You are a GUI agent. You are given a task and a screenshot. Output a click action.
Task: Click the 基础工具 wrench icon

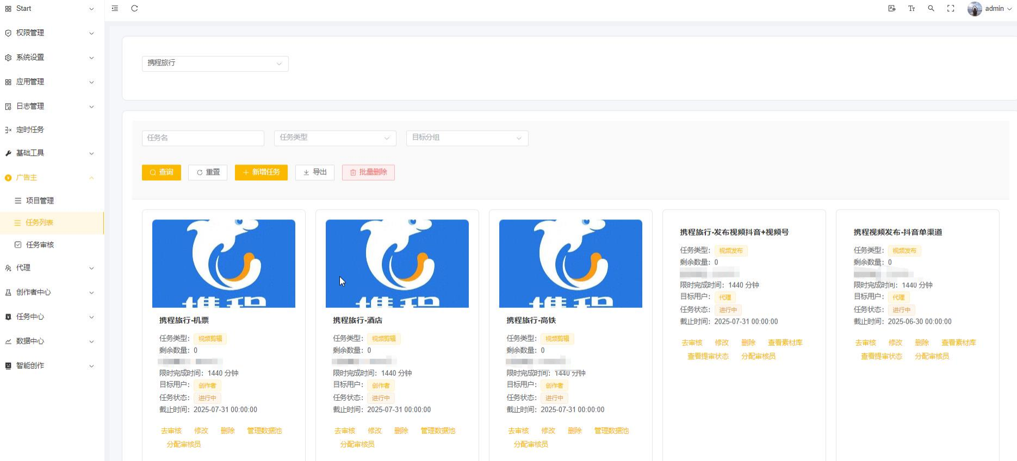[8, 153]
